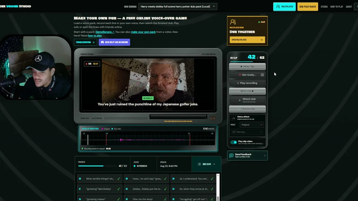Click the Open Multiplayer button
Screen dimensions: 358x201
coord(247,40)
